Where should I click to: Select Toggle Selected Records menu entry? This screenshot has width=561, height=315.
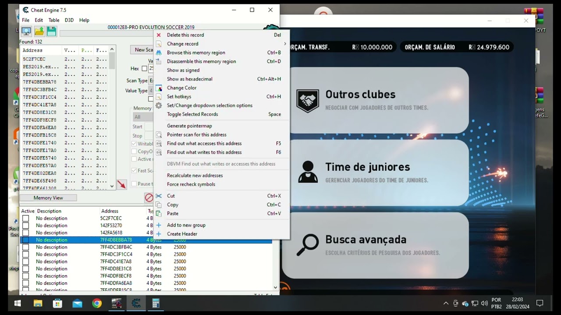(x=221, y=114)
